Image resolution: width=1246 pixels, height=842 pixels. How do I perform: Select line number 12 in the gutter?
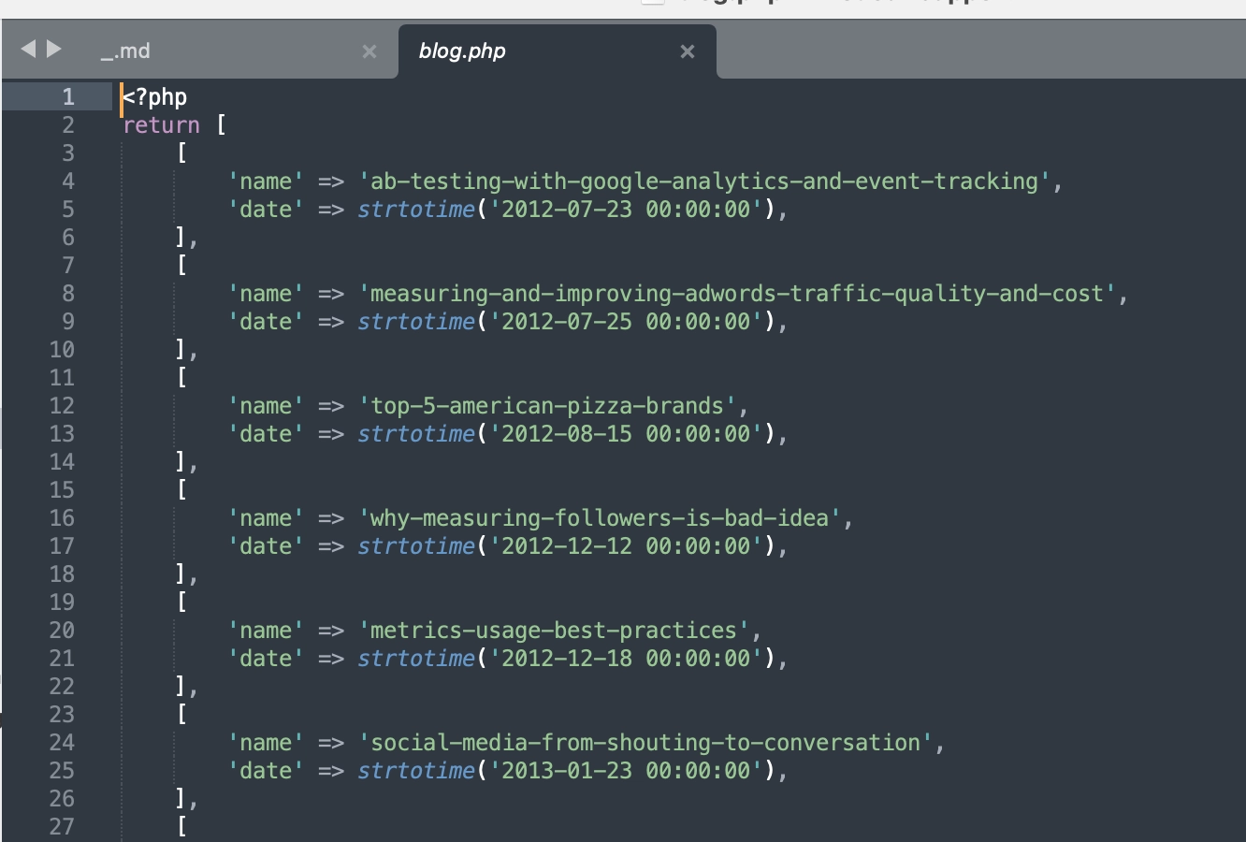[64, 405]
